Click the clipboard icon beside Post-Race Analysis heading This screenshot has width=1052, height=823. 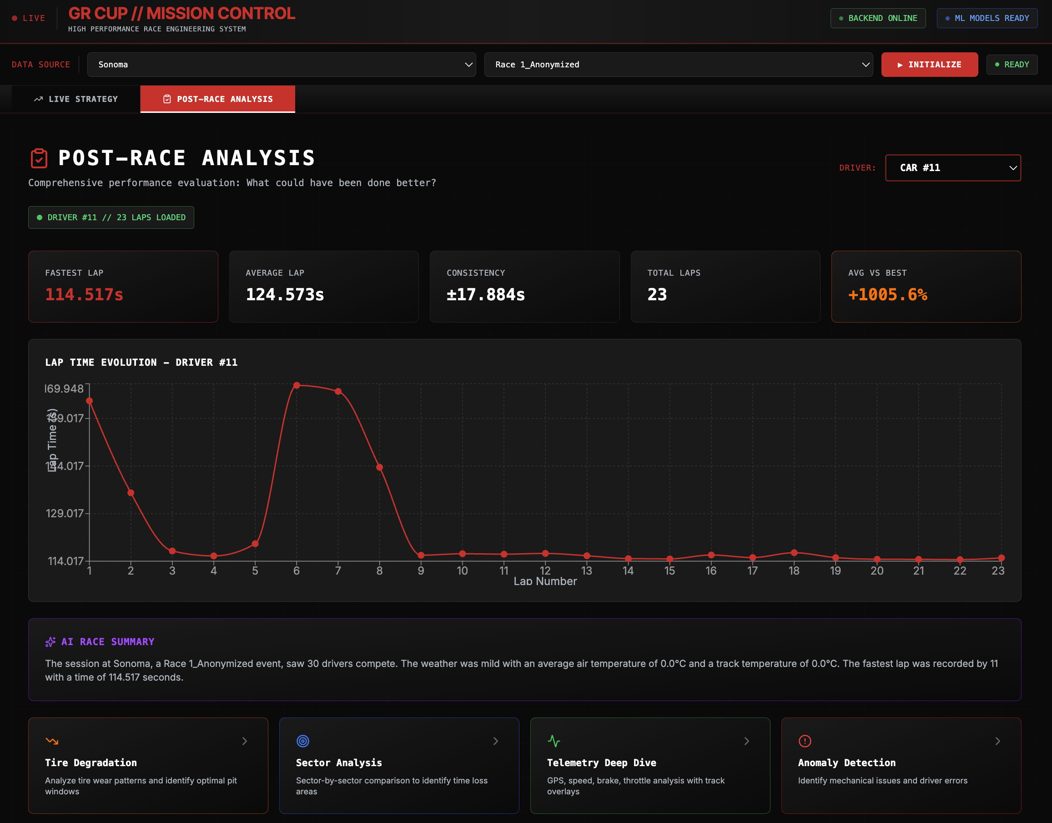point(39,158)
